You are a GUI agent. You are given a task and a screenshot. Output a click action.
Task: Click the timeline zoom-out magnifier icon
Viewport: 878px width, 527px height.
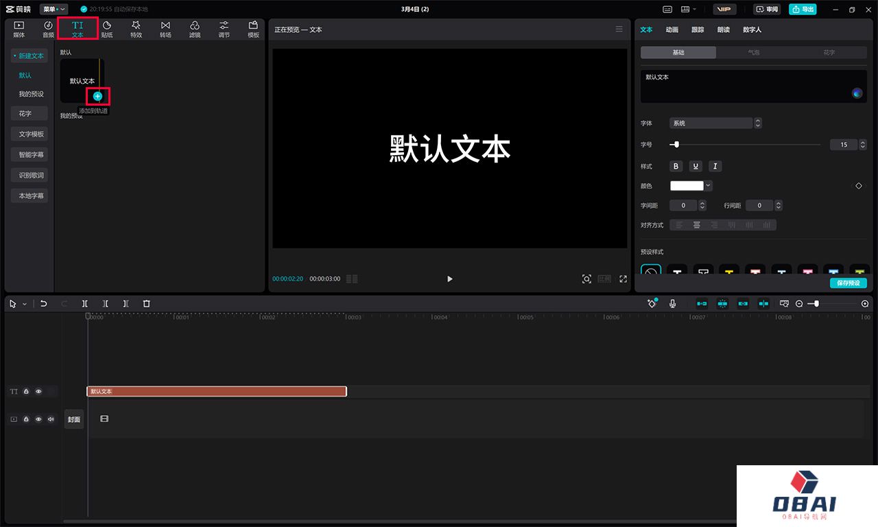pyautogui.click(x=799, y=303)
